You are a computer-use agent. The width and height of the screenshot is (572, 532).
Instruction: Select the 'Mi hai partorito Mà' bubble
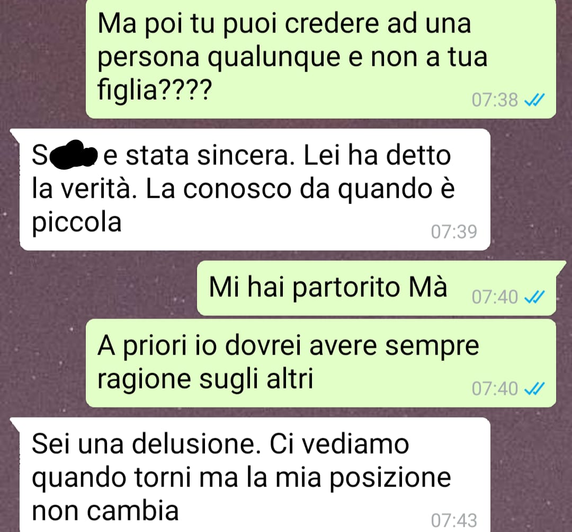pos(377,288)
